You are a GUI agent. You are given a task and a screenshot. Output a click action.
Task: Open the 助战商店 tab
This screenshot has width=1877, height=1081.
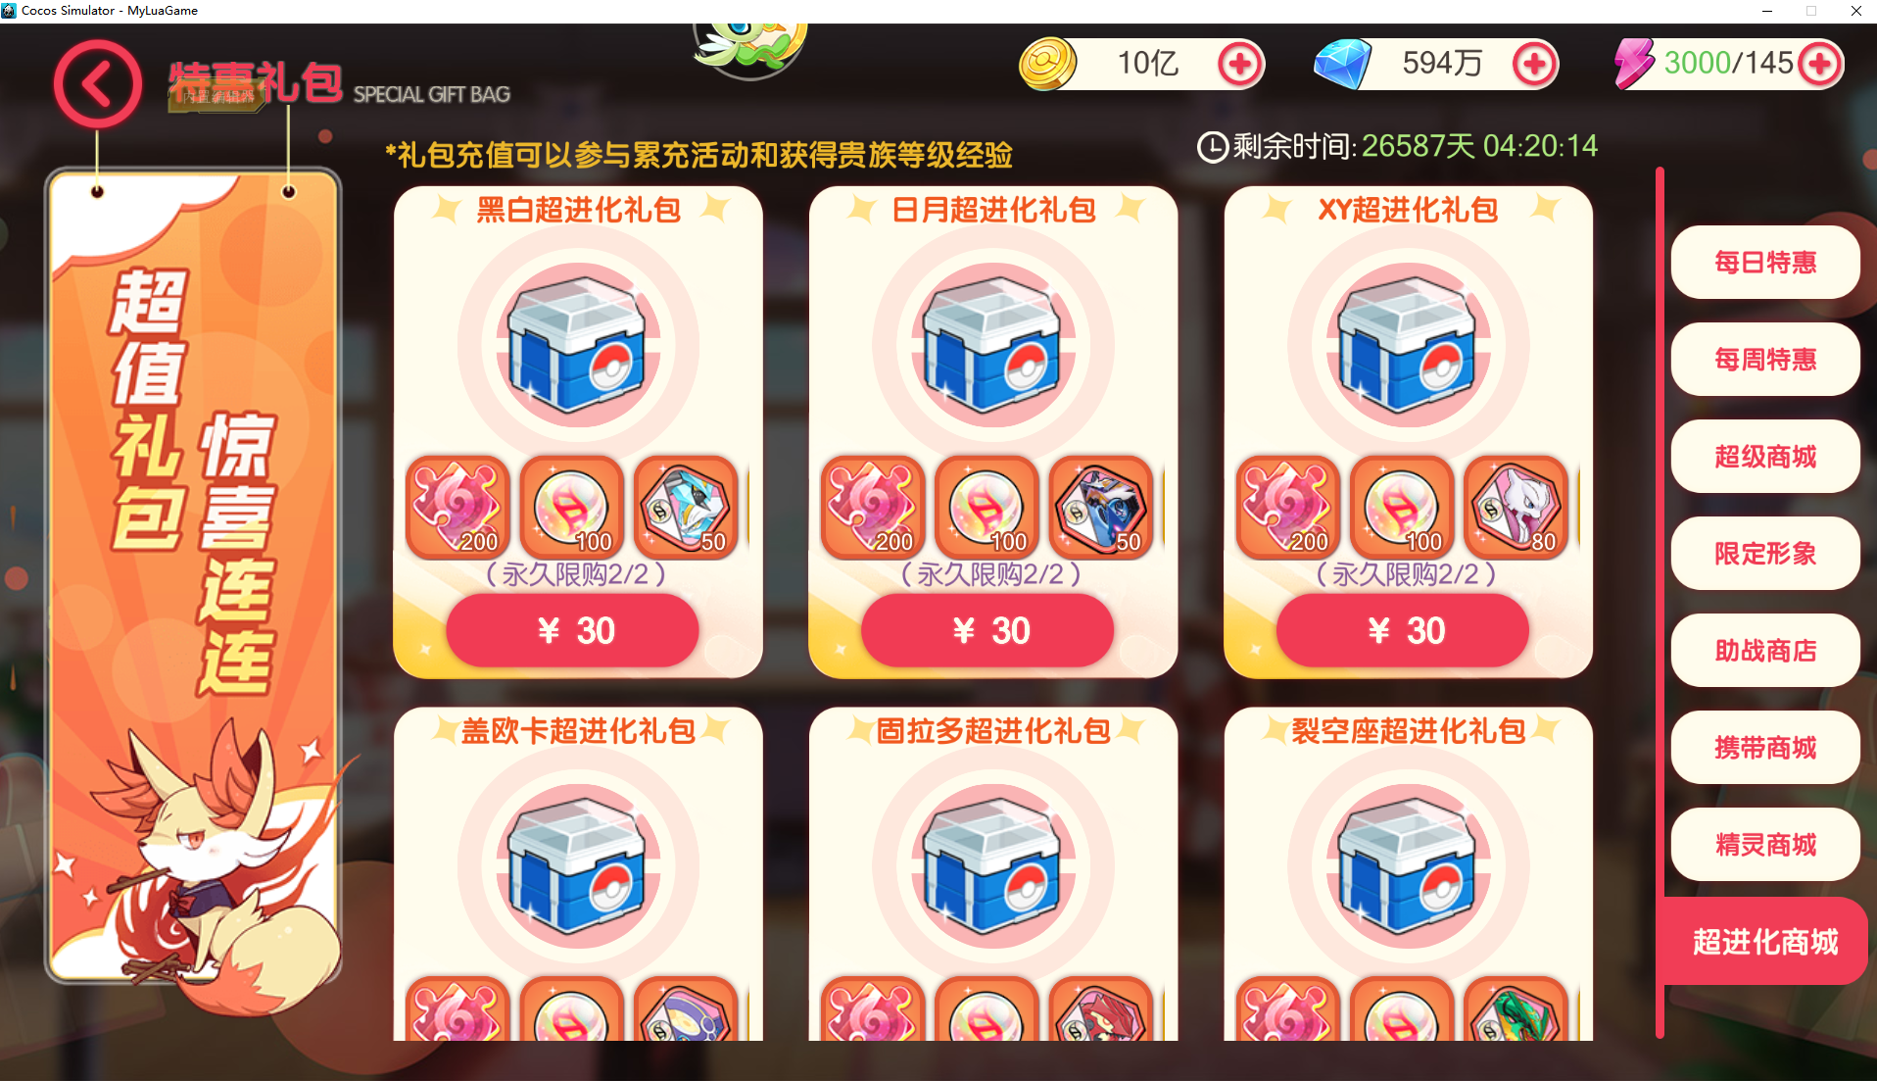point(1765,650)
